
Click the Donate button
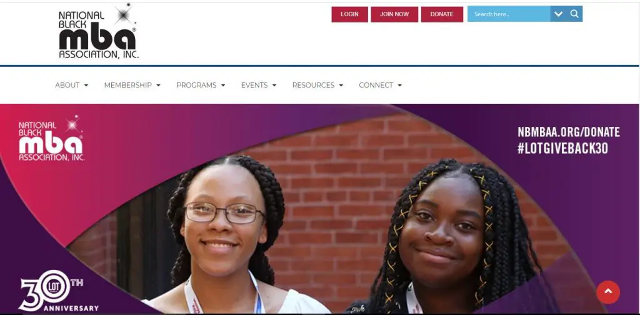[442, 14]
